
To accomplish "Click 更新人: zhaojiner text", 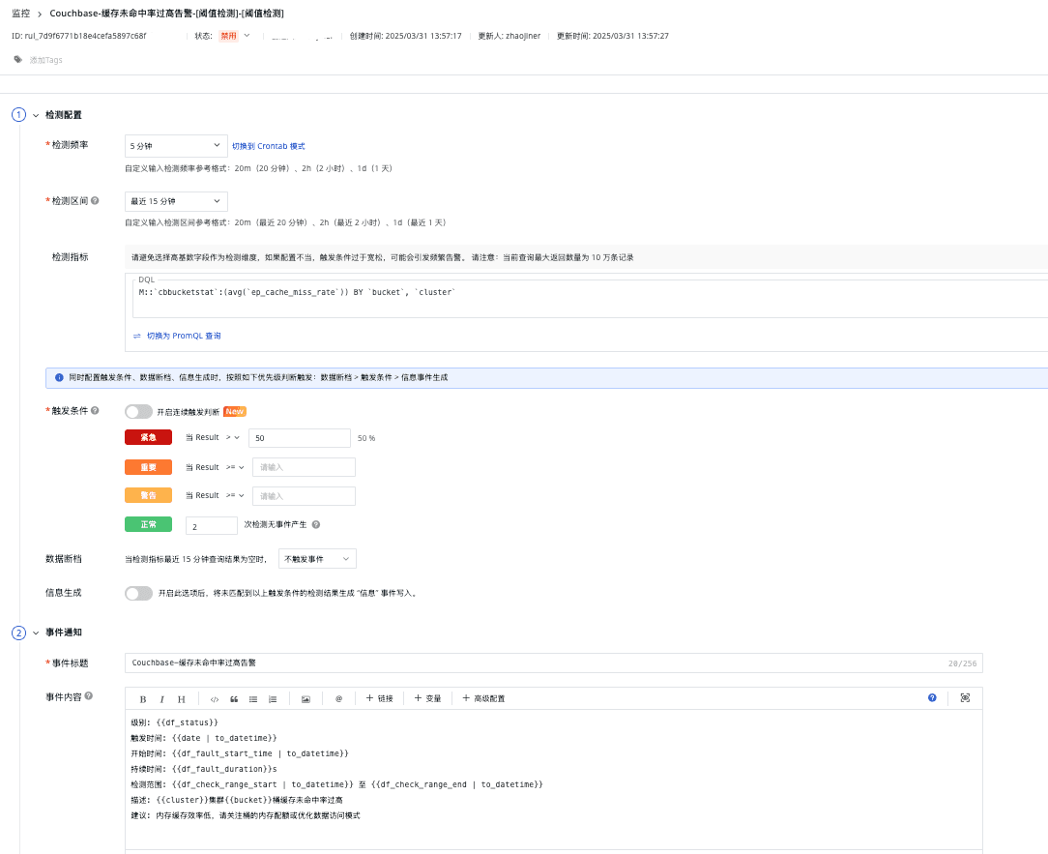I will coord(509,36).
